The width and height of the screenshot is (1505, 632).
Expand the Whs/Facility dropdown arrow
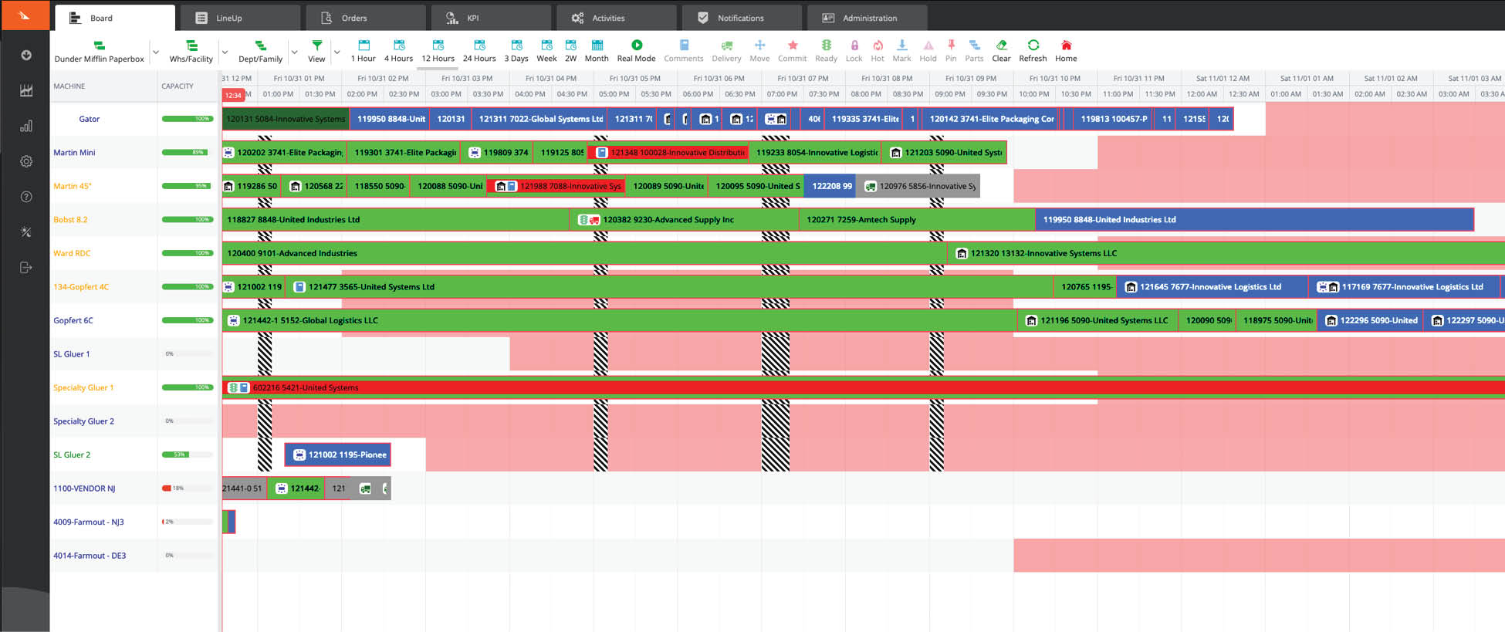(x=225, y=52)
